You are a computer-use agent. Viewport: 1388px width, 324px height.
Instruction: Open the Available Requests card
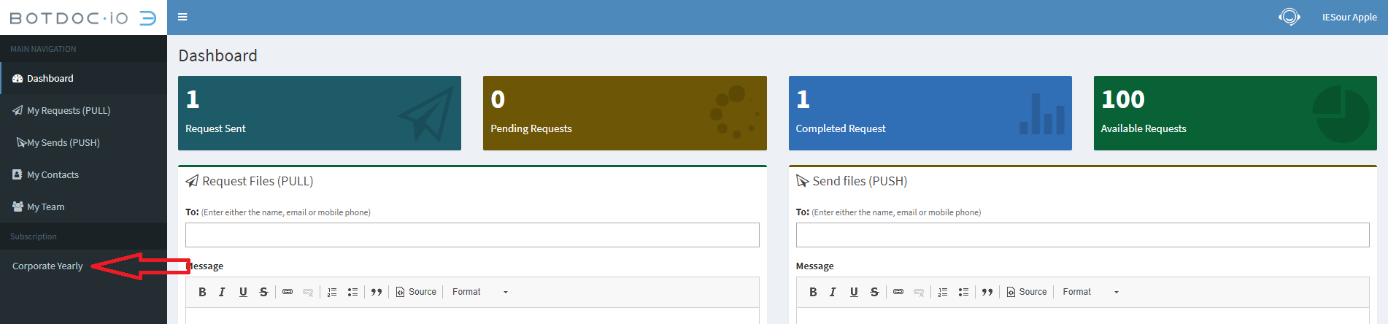coord(1235,113)
